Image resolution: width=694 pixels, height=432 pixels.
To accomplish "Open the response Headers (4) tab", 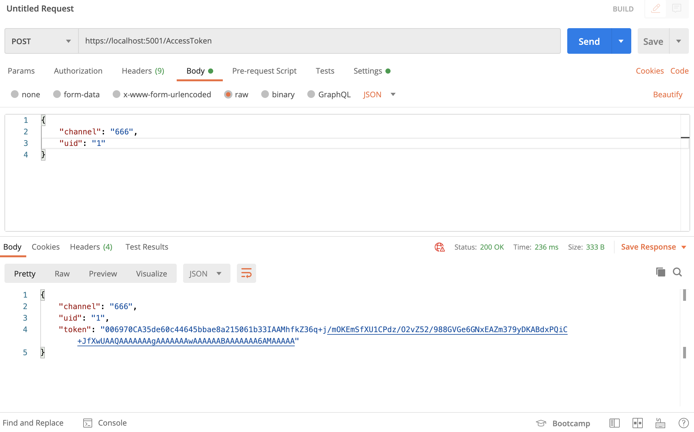I will [x=91, y=247].
